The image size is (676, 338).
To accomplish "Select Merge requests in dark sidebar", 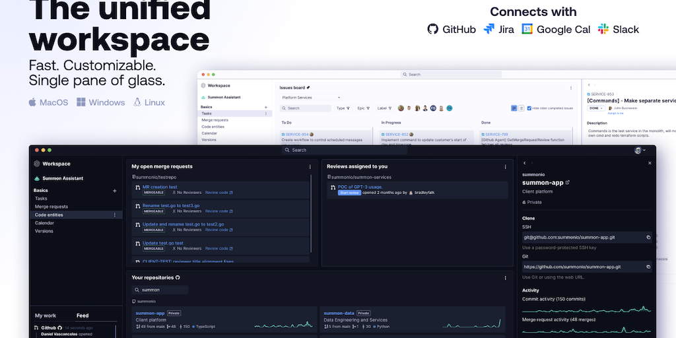I will click(51, 207).
